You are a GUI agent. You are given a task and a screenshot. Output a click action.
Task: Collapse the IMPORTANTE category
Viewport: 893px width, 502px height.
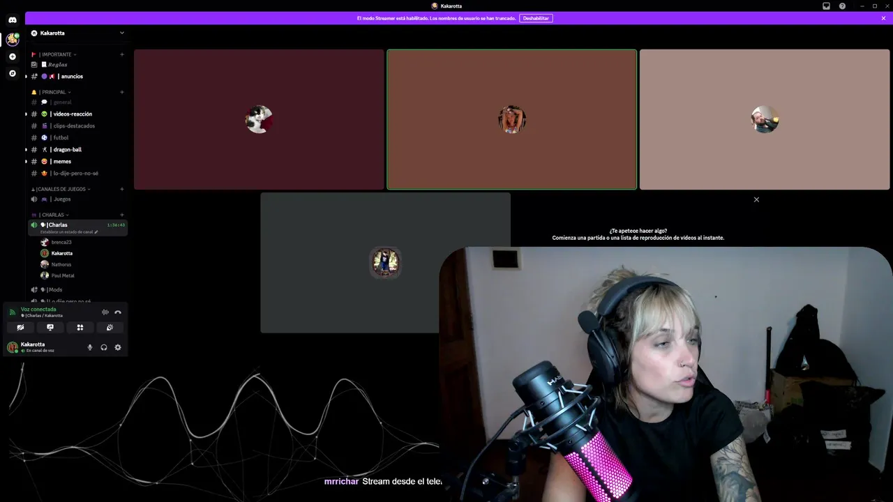(54, 54)
